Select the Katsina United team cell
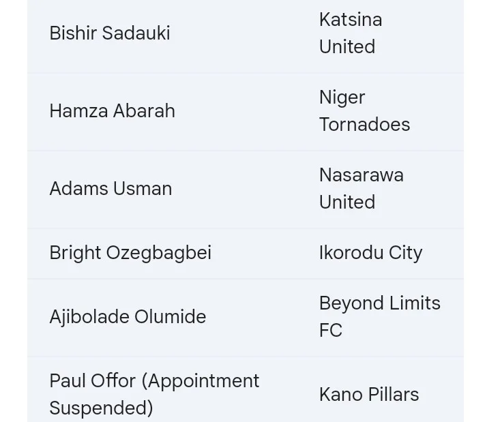 click(350, 33)
